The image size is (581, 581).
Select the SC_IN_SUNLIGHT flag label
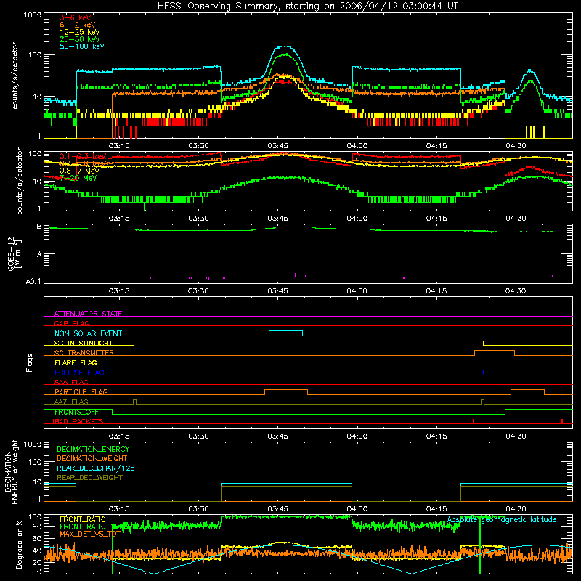(x=84, y=343)
